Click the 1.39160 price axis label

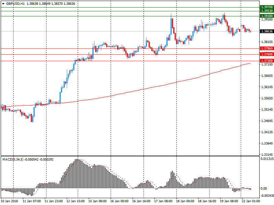[x=267, y=19]
